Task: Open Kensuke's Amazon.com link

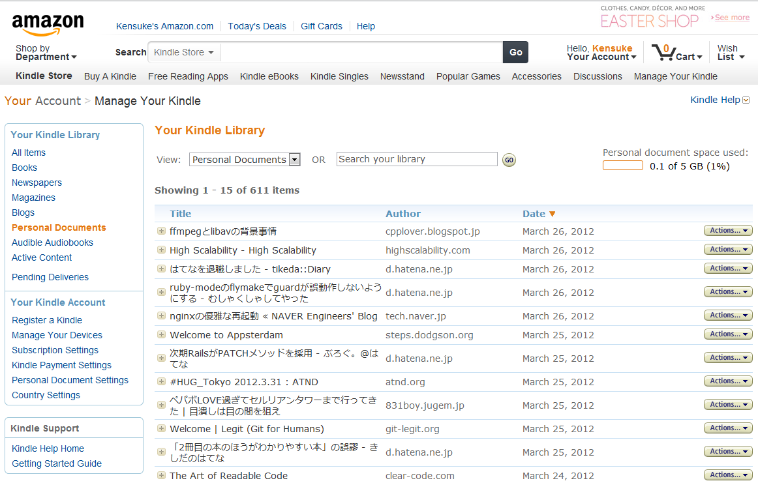Action: click(x=164, y=26)
